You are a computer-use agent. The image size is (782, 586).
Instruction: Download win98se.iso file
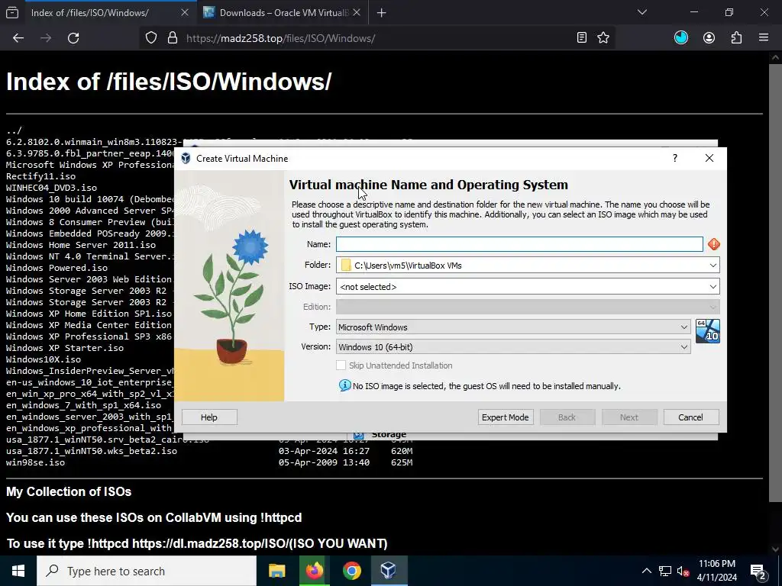pyautogui.click(x=35, y=463)
